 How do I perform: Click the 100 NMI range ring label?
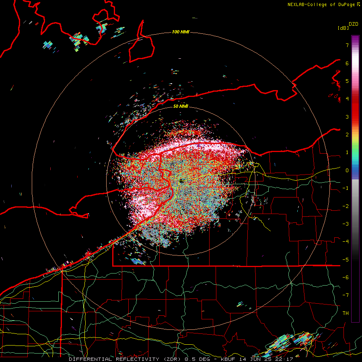181,32
